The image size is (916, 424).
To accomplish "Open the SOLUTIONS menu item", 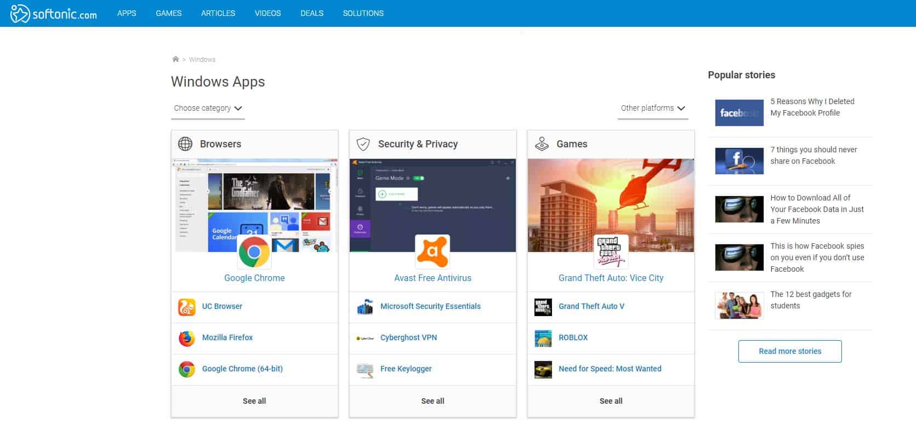I will [x=363, y=13].
